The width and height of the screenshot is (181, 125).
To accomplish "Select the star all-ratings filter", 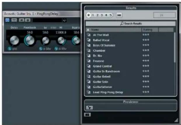I will (88, 15).
